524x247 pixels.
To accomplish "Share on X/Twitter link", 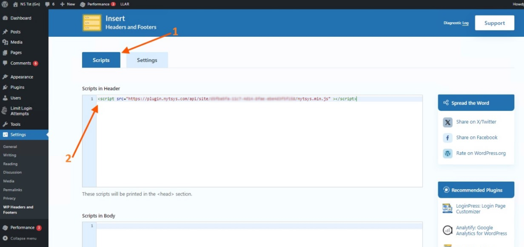I will pyautogui.click(x=476, y=122).
